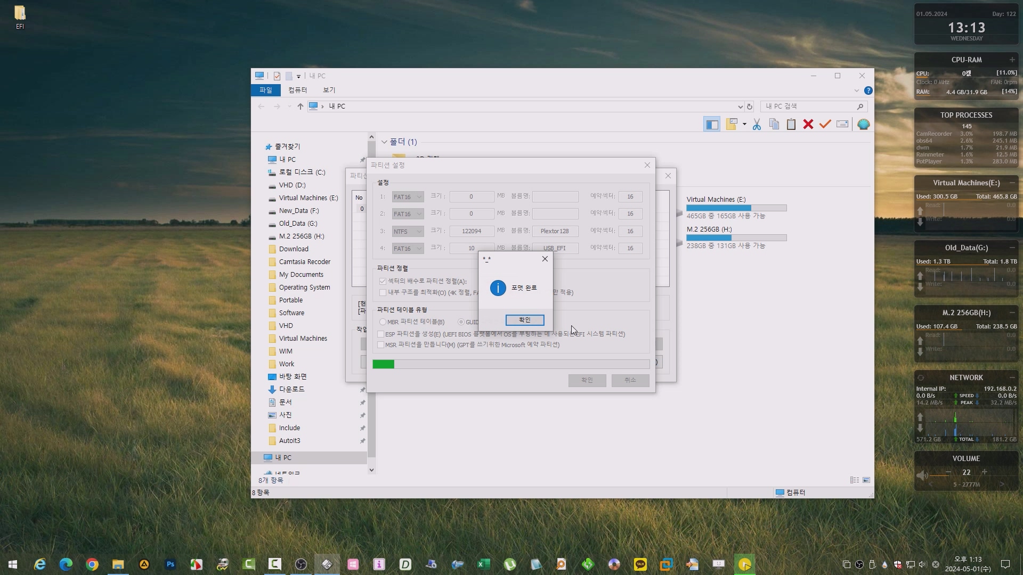Select MBR partition table radio button

[x=383, y=322]
